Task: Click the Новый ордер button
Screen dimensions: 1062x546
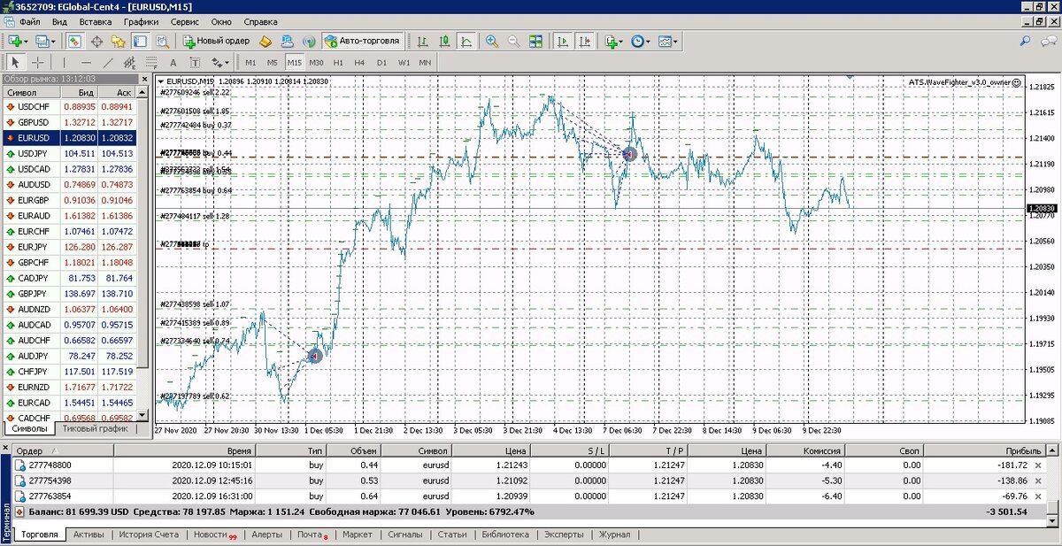Action: [217, 41]
